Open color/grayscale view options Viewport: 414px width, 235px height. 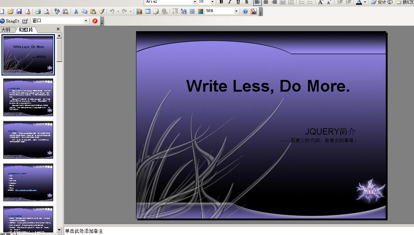(201, 11)
